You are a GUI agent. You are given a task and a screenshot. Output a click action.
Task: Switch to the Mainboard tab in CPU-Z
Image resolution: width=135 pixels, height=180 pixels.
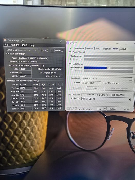tap(80, 49)
